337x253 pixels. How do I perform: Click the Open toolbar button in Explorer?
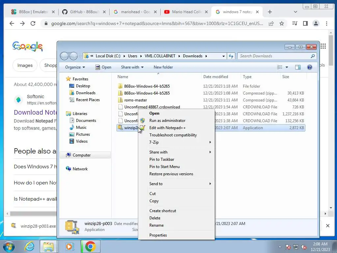(103, 67)
